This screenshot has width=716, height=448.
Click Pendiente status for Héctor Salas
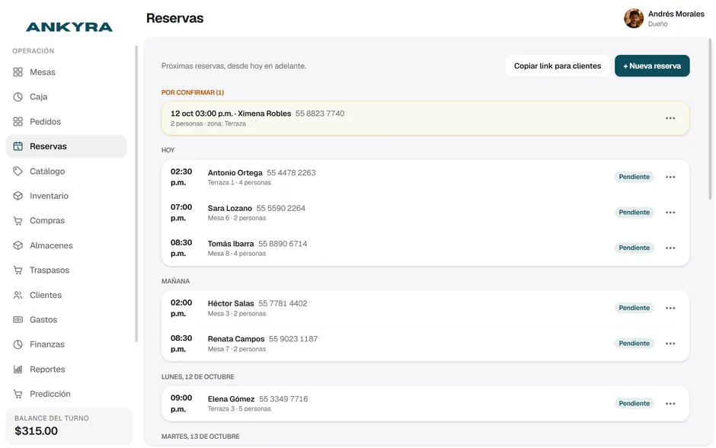pyautogui.click(x=634, y=309)
